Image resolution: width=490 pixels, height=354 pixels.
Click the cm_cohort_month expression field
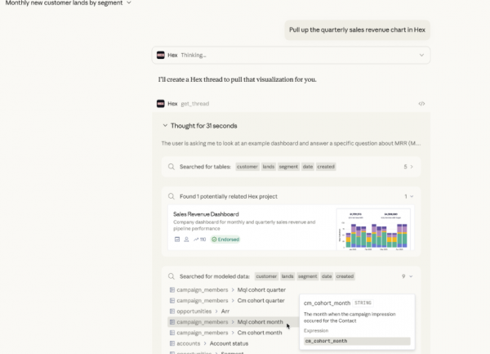click(356, 340)
